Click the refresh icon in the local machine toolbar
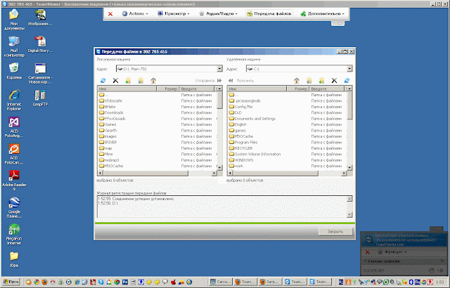 point(103,81)
